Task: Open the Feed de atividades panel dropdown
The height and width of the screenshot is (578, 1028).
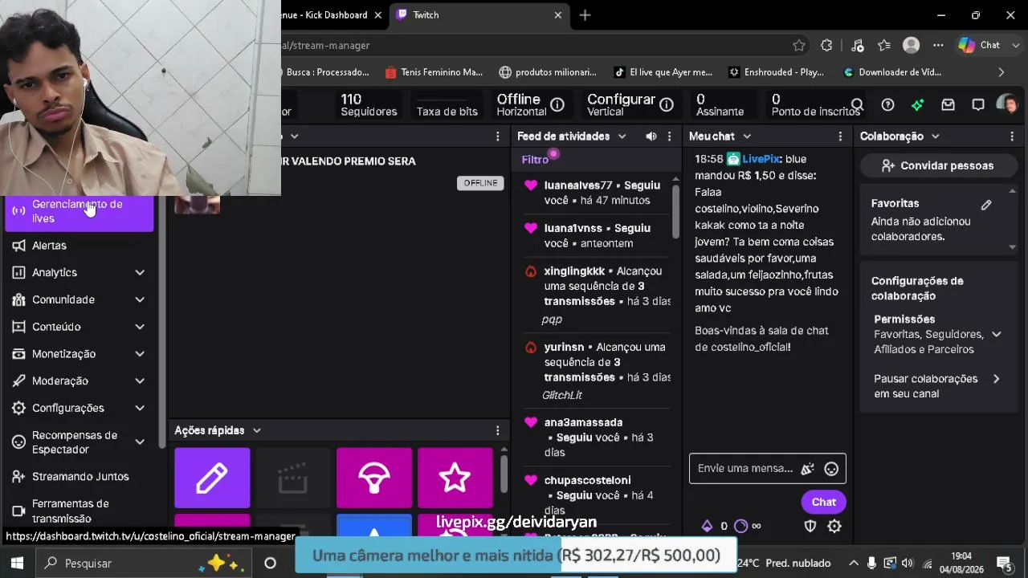Action: click(622, 136)
